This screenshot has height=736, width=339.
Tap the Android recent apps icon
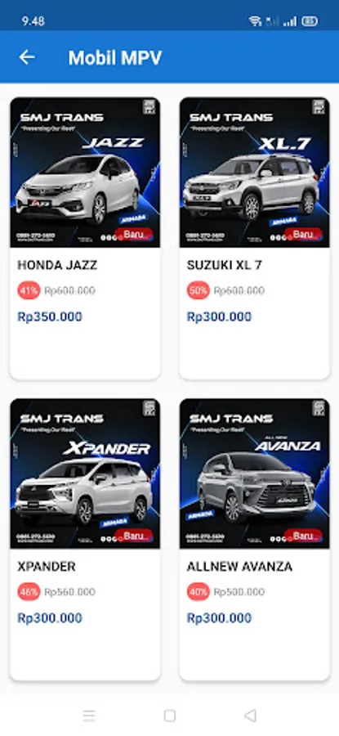88,716
